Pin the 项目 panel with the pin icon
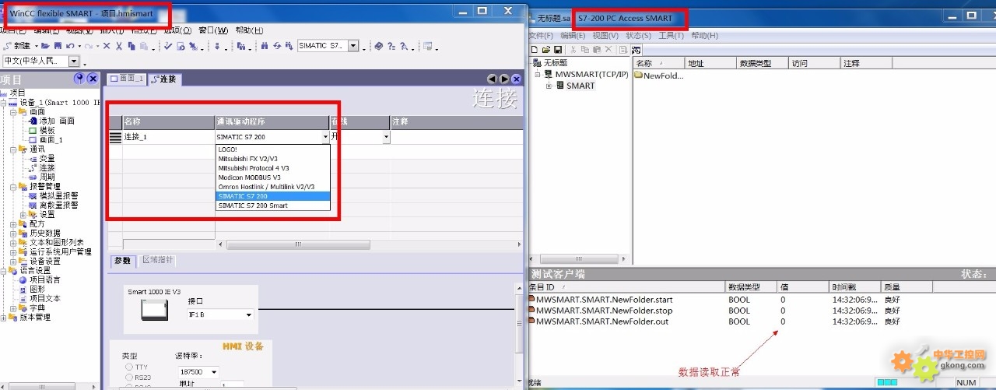Image resolution: width=996 pixels, height=390 pixels. click(x=79, y=79)
